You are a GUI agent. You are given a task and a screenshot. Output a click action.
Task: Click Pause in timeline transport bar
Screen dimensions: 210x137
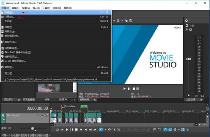72,129
